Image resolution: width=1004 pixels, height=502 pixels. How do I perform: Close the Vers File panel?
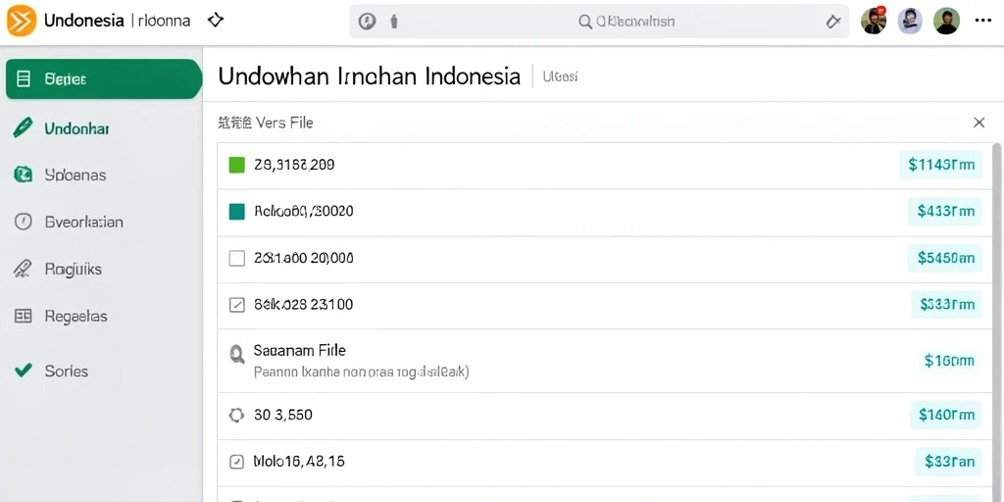coord(979,123)
